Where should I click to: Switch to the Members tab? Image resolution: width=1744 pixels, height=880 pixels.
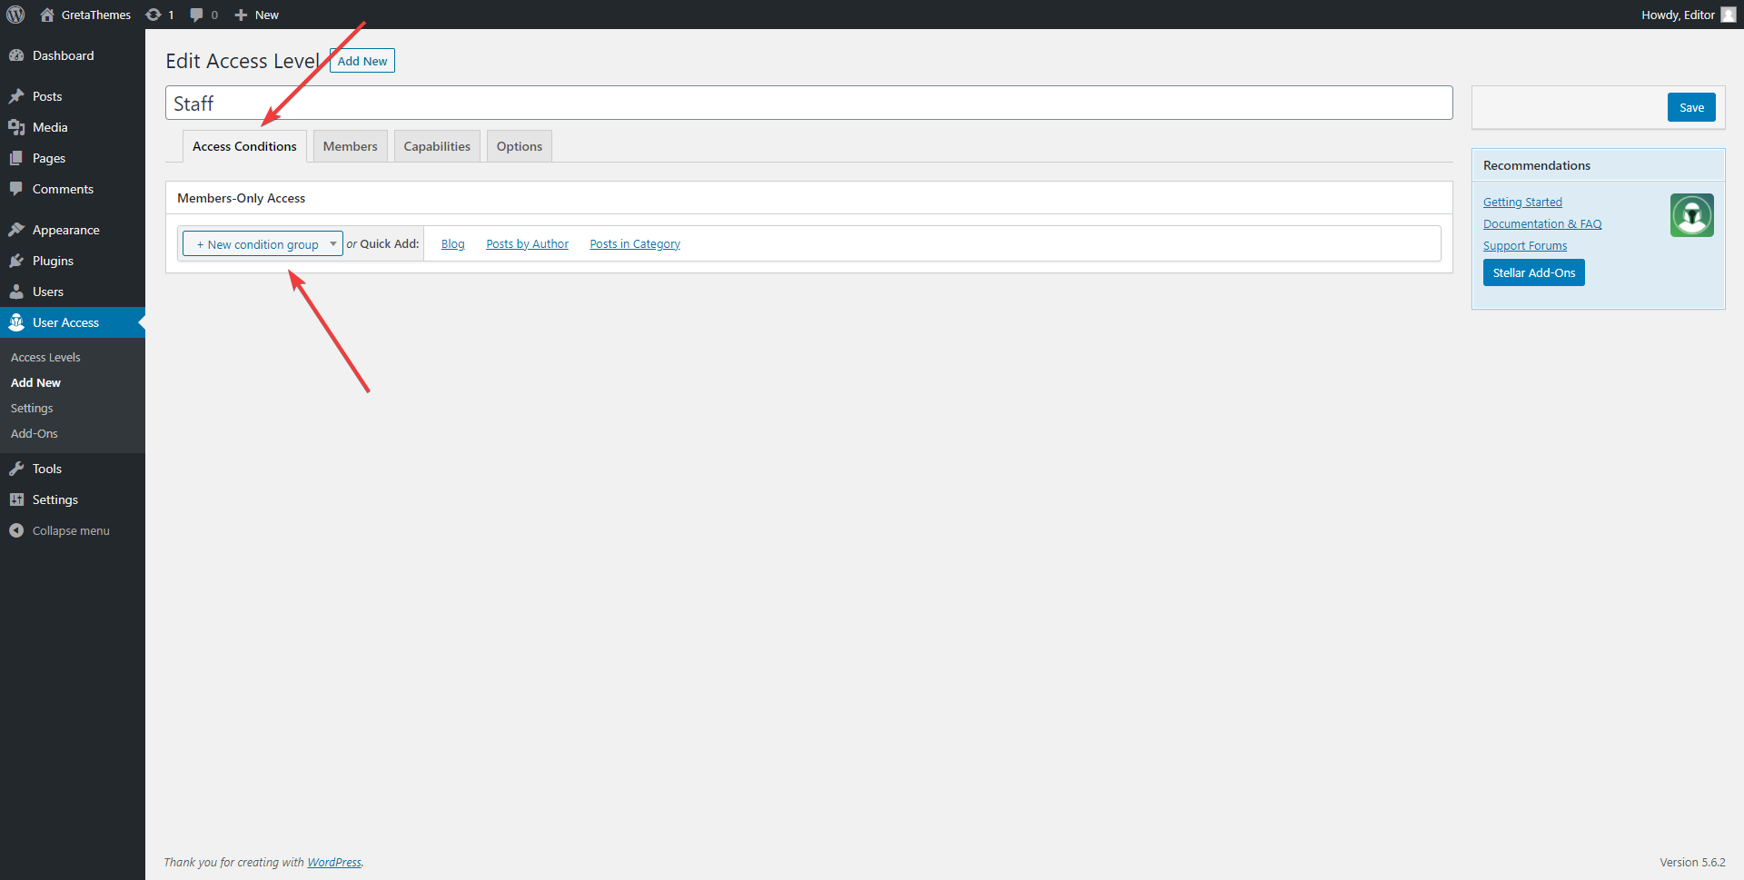pyautogui.click(x=350, y=146)
